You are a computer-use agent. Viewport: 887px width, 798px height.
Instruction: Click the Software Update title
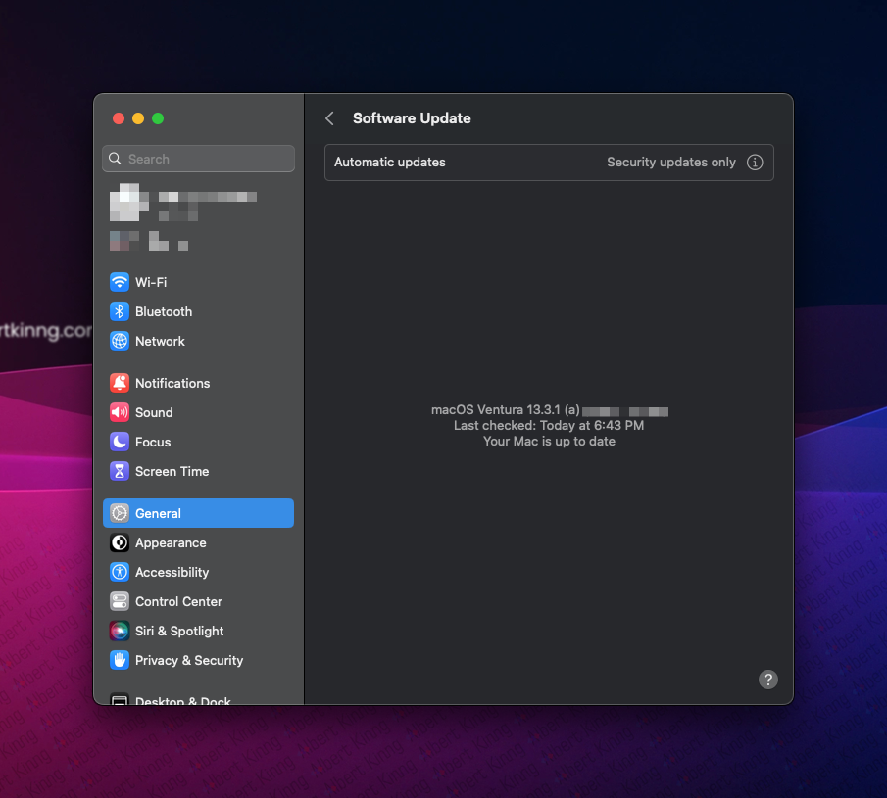(x=412, y=118)
